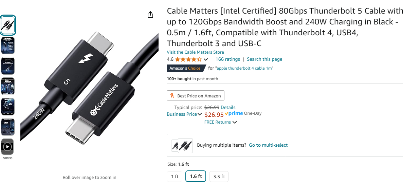Image resolution: width=403 pixels, height=184 pixels.
Task: Go to multi-select for multiple items
Action: 268,145
